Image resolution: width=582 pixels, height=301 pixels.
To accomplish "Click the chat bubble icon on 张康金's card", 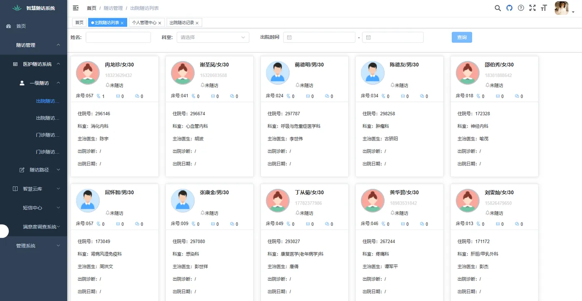I will click(232, 224).
